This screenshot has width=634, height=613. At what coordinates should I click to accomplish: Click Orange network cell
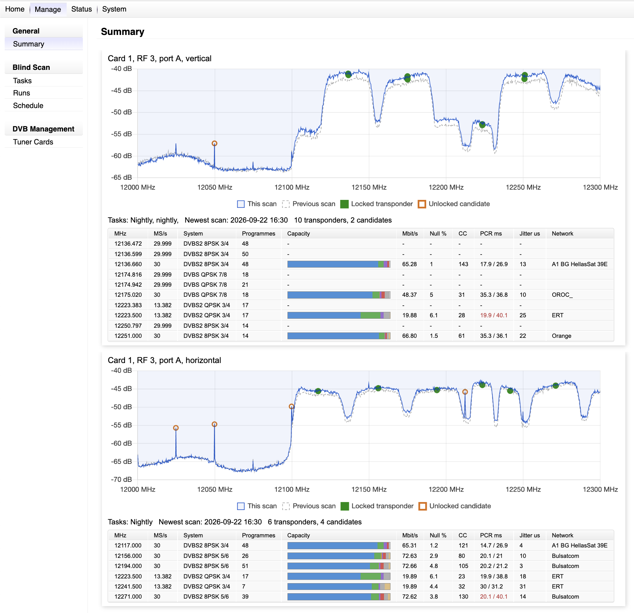[x=562, y=336]
